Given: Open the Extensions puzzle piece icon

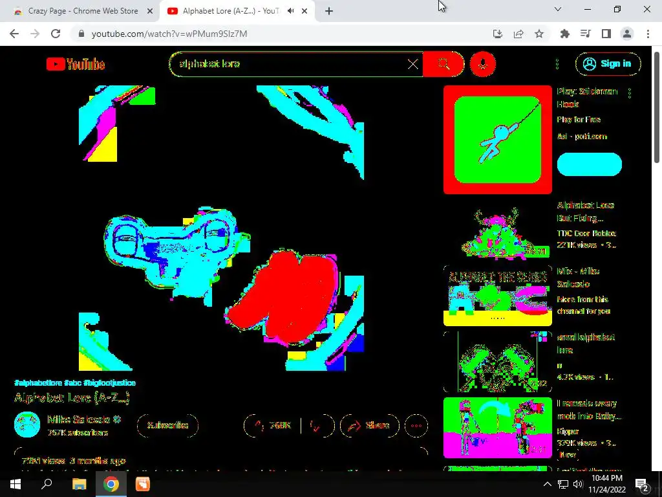Looking at the screenshot, I should point(565,34).
